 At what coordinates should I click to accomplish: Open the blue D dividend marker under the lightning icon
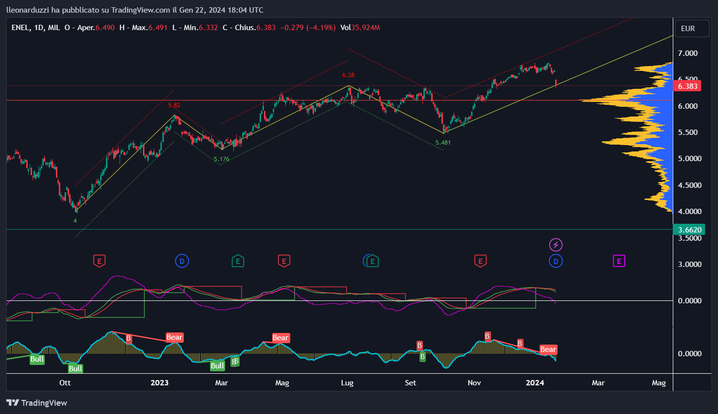(556, 261)
